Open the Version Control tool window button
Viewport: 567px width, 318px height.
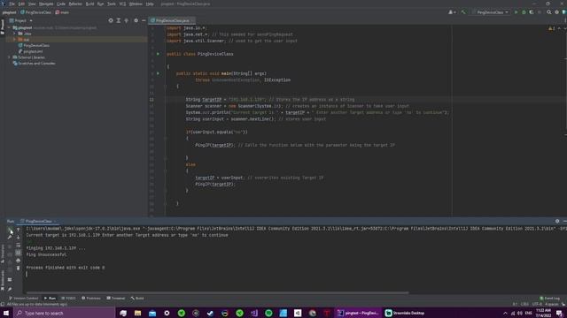24,299
